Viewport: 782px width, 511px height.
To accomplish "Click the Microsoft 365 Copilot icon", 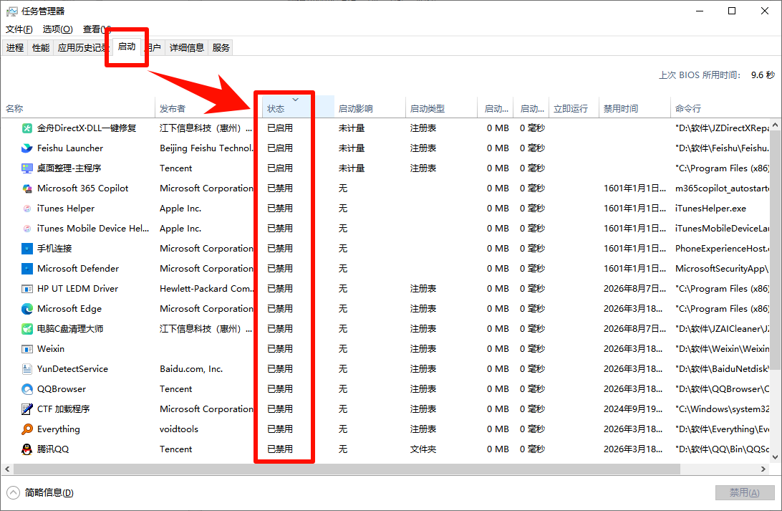I will click(x=27, y=188).
